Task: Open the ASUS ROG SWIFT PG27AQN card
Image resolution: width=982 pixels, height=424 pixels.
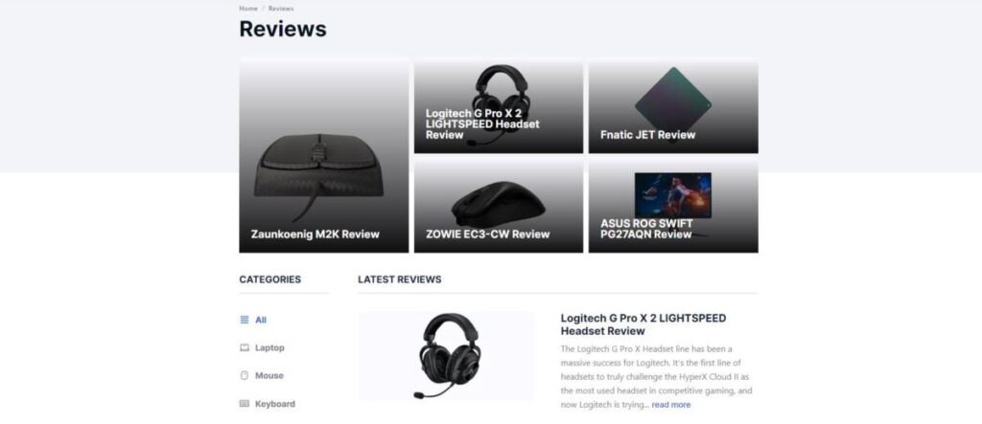Action: point(673,206)
